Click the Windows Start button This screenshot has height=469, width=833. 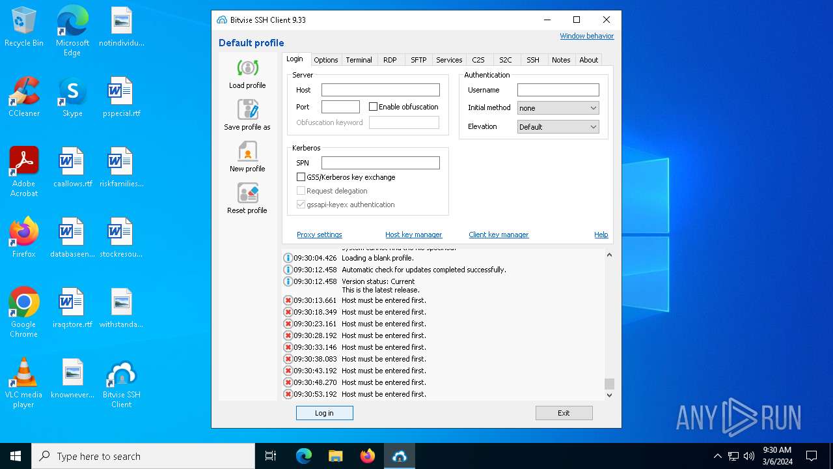coord(16,456)
